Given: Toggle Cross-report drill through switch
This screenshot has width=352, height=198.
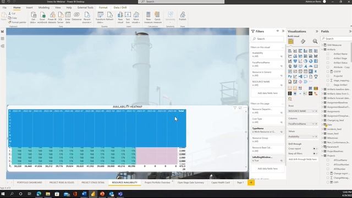Looking at the screenshot, I should pos(315,148).
